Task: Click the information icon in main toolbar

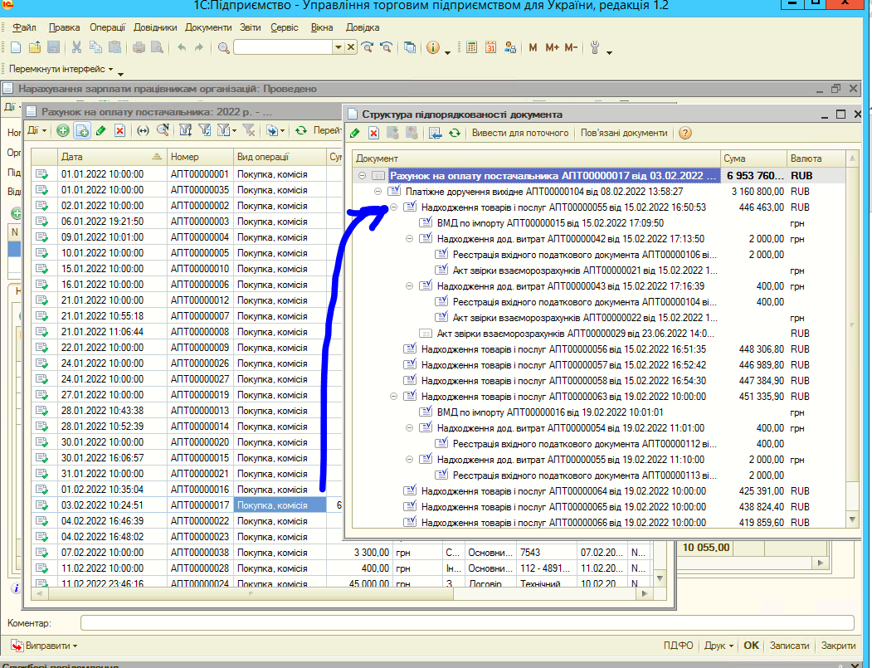Action: 432,48
